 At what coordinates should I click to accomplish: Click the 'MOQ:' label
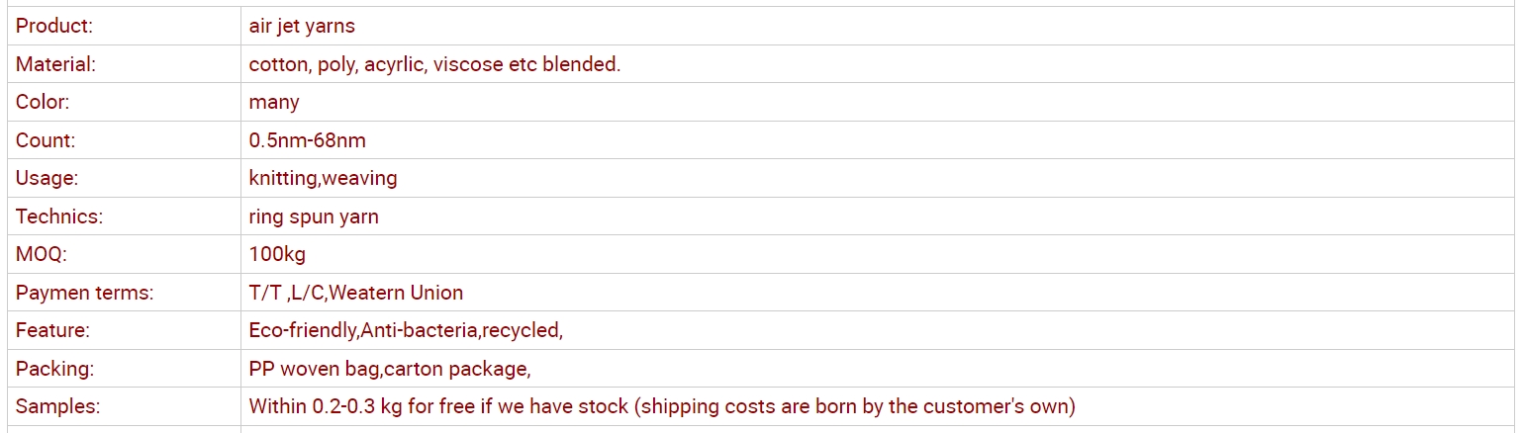coord(41,254)
